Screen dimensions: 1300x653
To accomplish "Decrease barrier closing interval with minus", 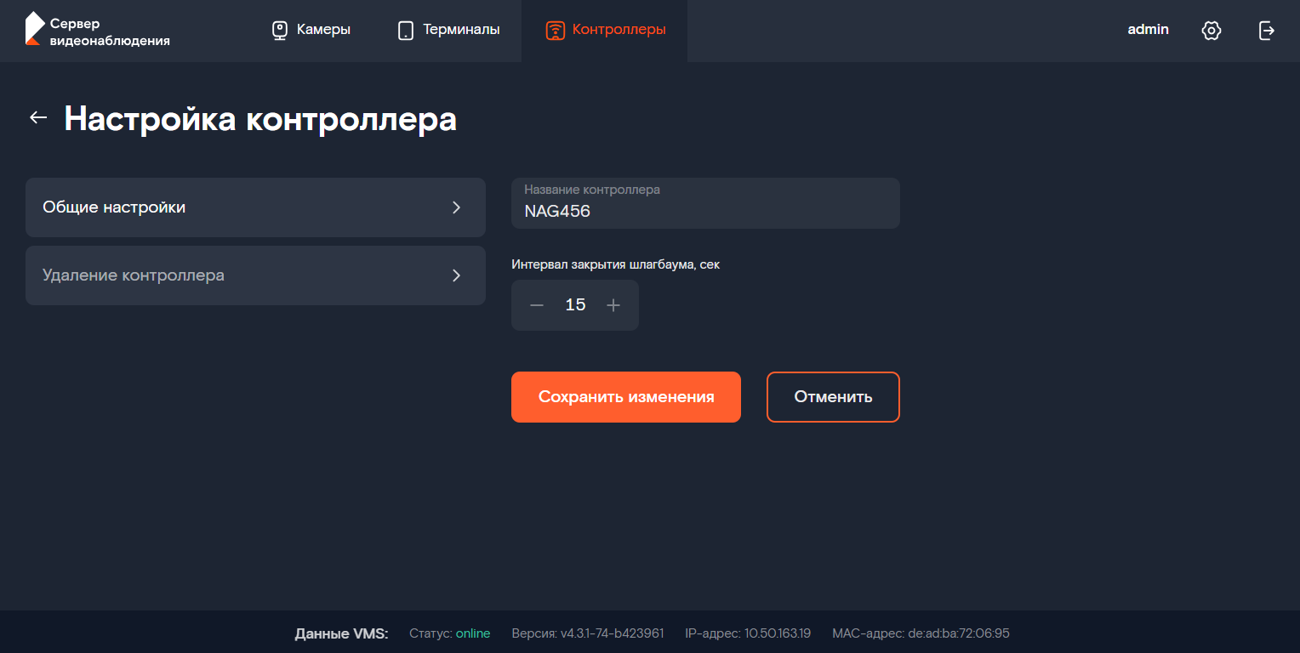I will pyautogui.click(x=537, y=305).
